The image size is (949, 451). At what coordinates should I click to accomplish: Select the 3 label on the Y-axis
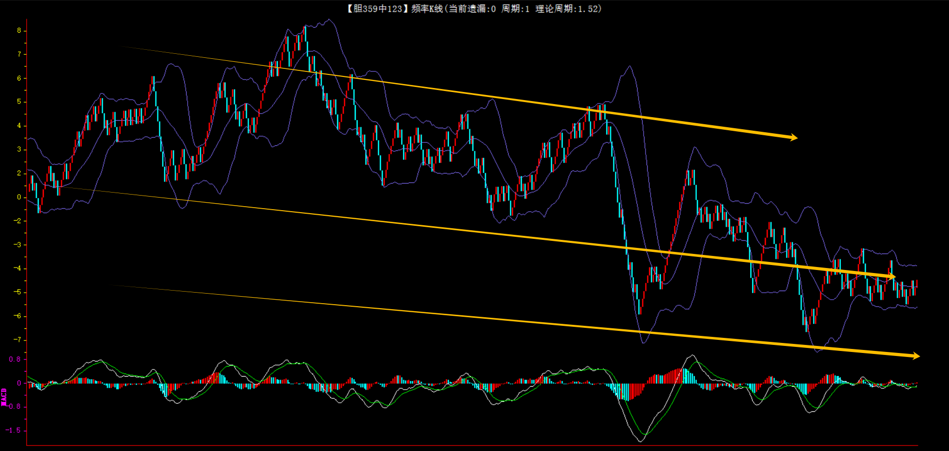[19, 149]
